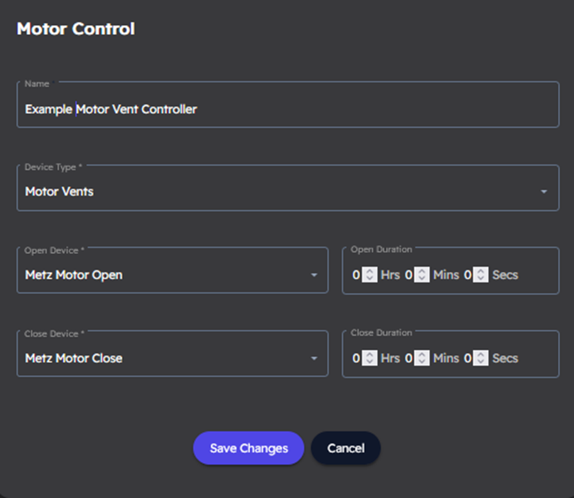This screenshot has width=574, height=498.
Task: Click the Open Duration hours value
Action: (356, 275)
